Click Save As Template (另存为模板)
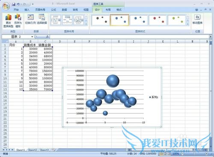Viewport: 214px width, 157px height. pyautogui.click(x=18, y=21)
